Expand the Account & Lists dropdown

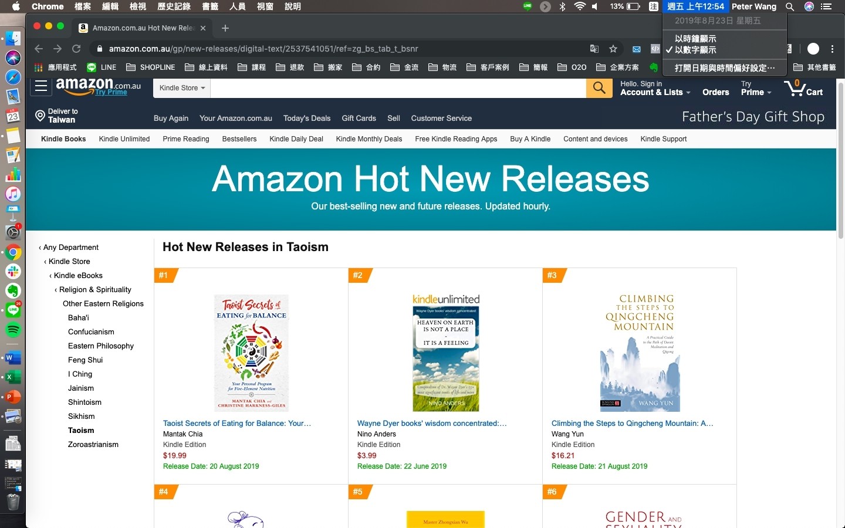coord(655,92)
